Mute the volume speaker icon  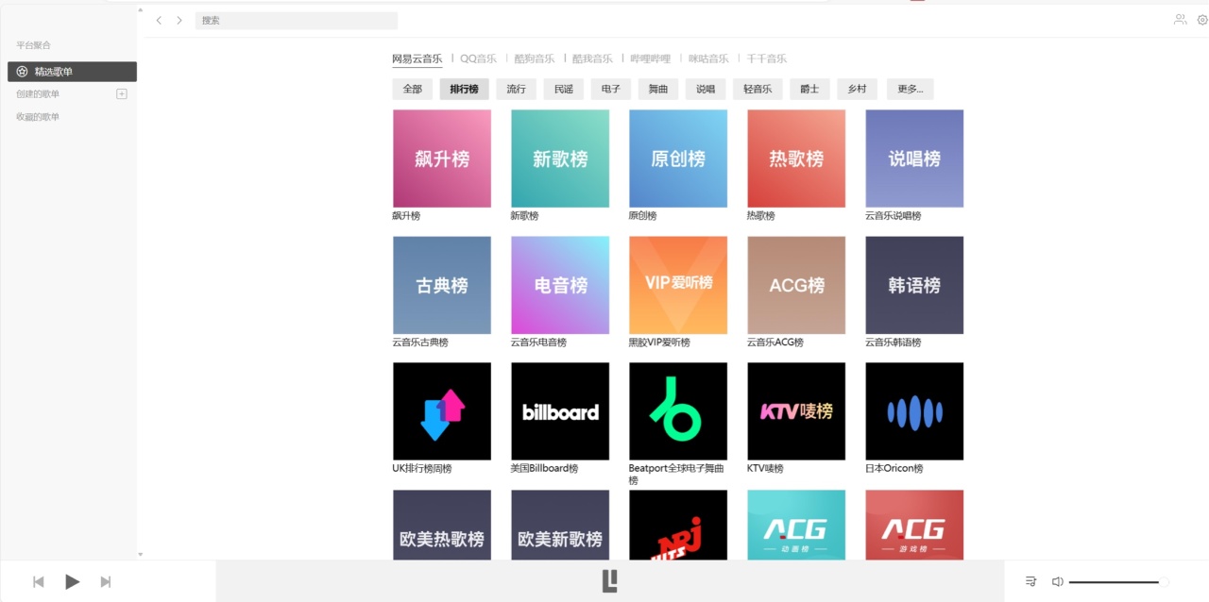click(1058, 581)
